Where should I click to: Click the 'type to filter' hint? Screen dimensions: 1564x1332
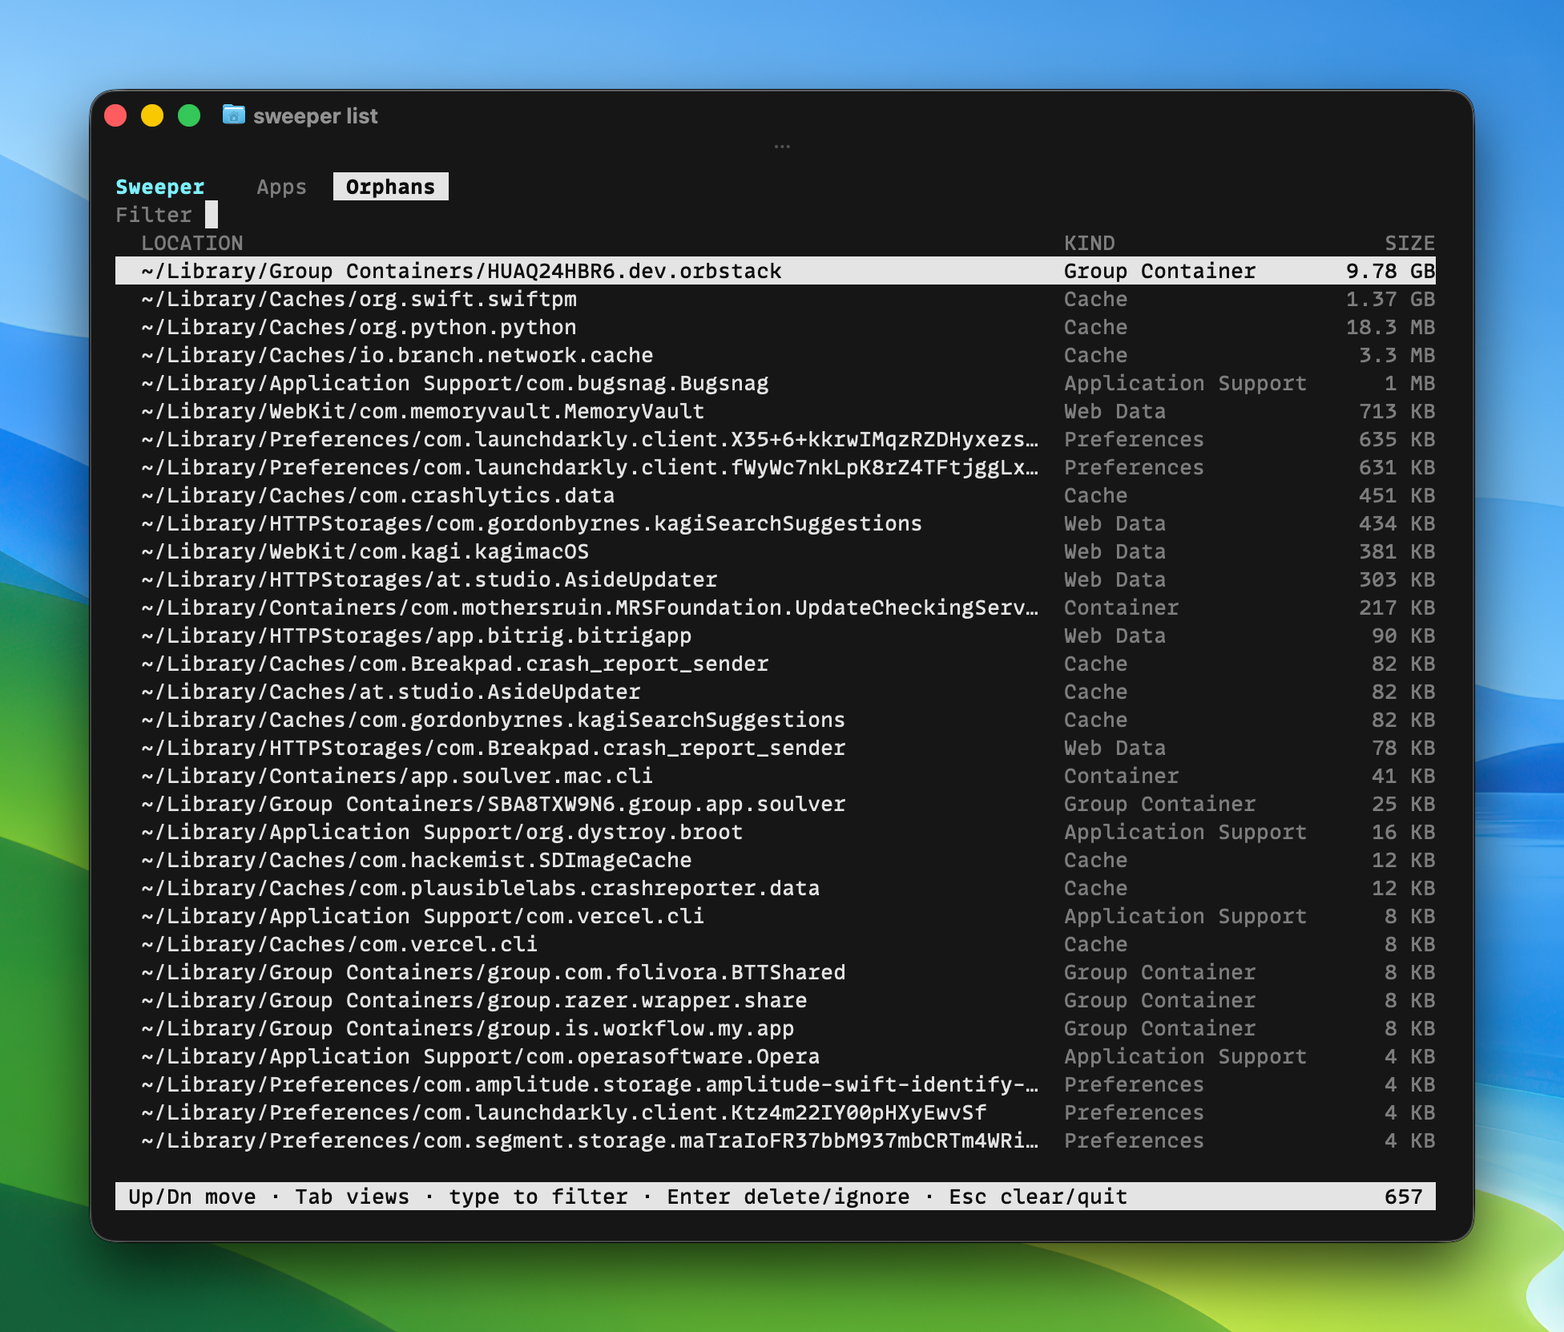(538, 1197)
